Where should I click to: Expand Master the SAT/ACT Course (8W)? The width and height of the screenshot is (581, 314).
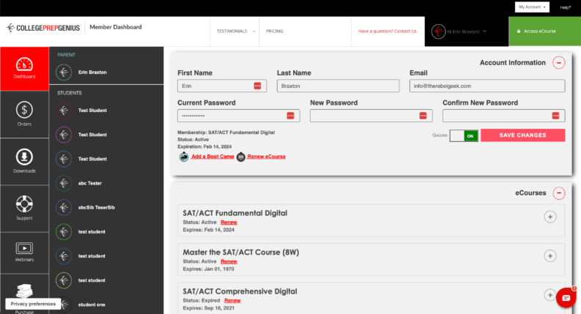550,256
